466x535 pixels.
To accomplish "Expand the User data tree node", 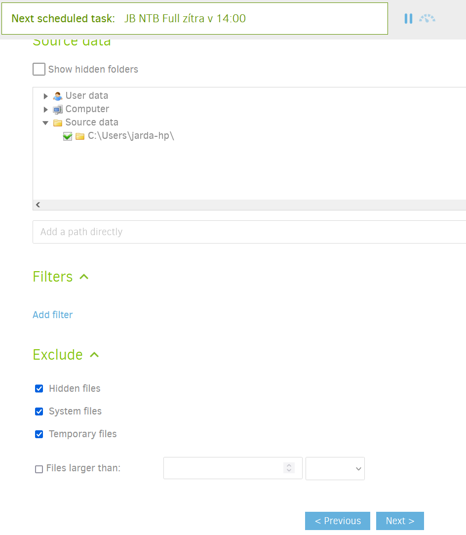I will pyautogui.click(x=45, y=95).
